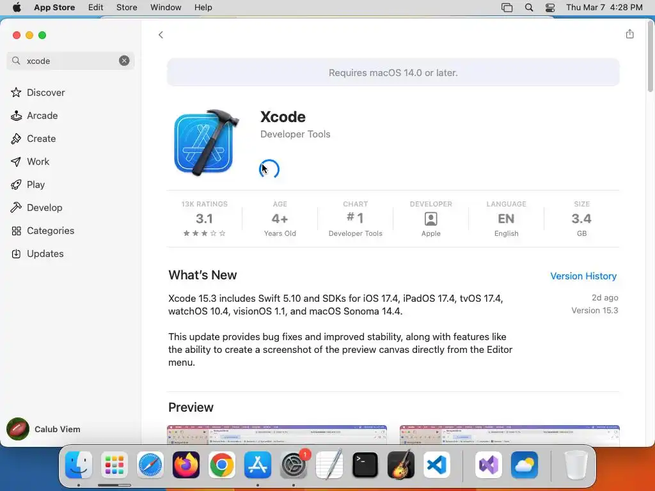Screen dimensions: 655x491
Task: Open the first Xcode preview screenshot
Action: (x=276, y=435)
